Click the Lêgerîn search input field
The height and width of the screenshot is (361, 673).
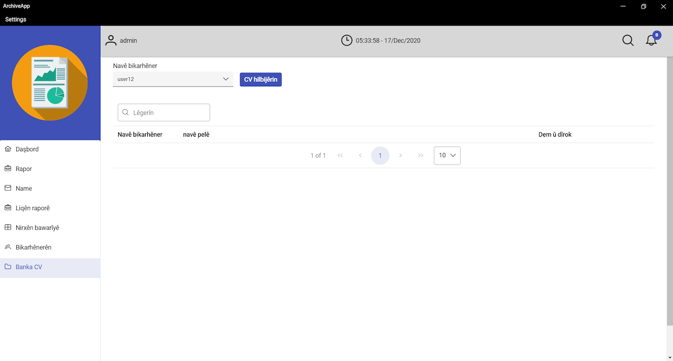(x=169, y=112)
